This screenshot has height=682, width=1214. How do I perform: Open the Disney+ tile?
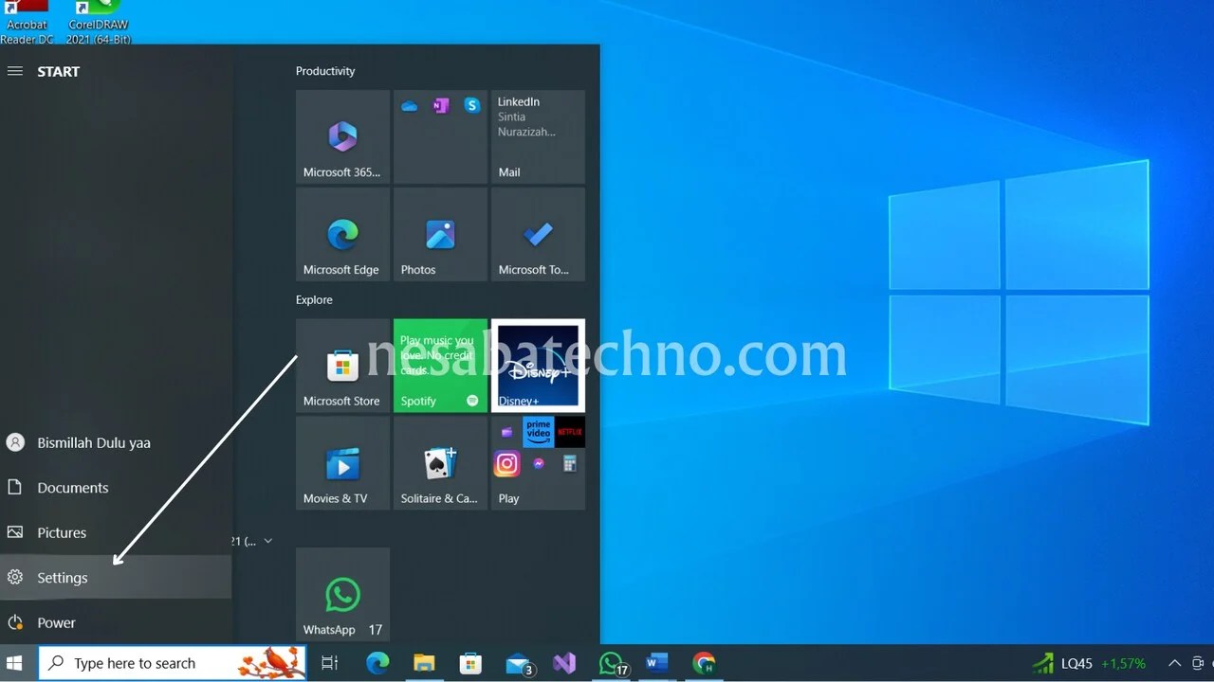tap(538, 366)
